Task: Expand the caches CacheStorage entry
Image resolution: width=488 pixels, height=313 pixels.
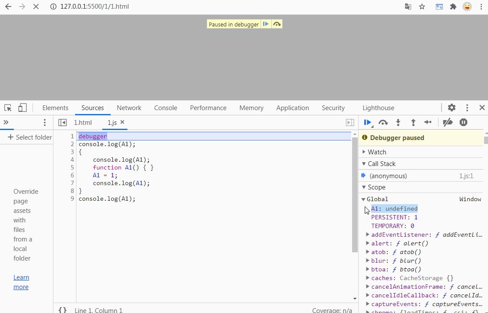Action: (x=368, y=278)
